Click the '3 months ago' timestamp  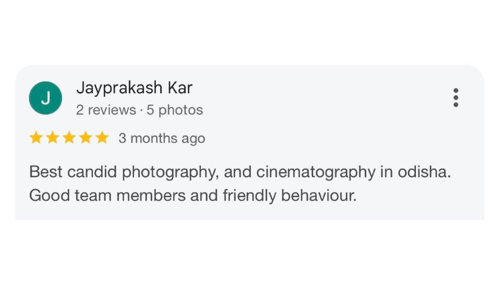click(162, 138)
